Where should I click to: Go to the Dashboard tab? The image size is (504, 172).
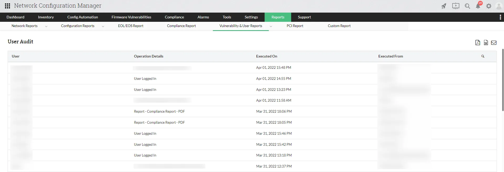(16, 17)
